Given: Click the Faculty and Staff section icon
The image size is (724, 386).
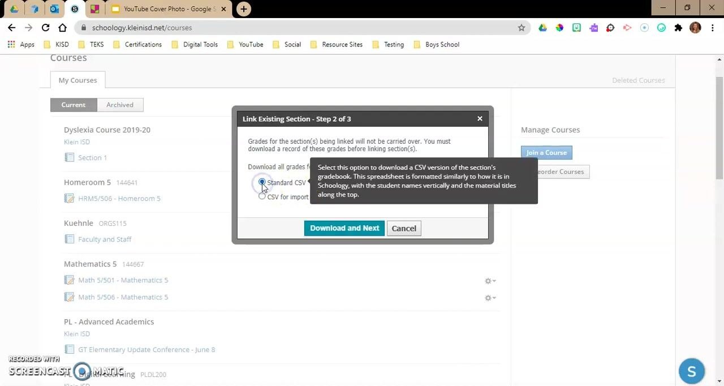Looking at the screenshot, I should [x=69, y=239].
